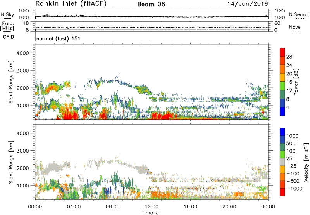Screen dimensions: 310x215
Task: Click the "18" tick on frequency axis
Action: coord(26,23)
